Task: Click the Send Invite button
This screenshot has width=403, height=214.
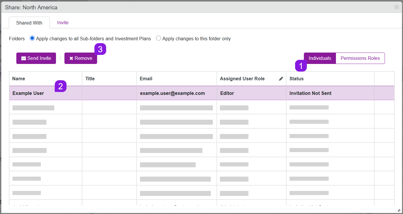Action: click(36, 58)
